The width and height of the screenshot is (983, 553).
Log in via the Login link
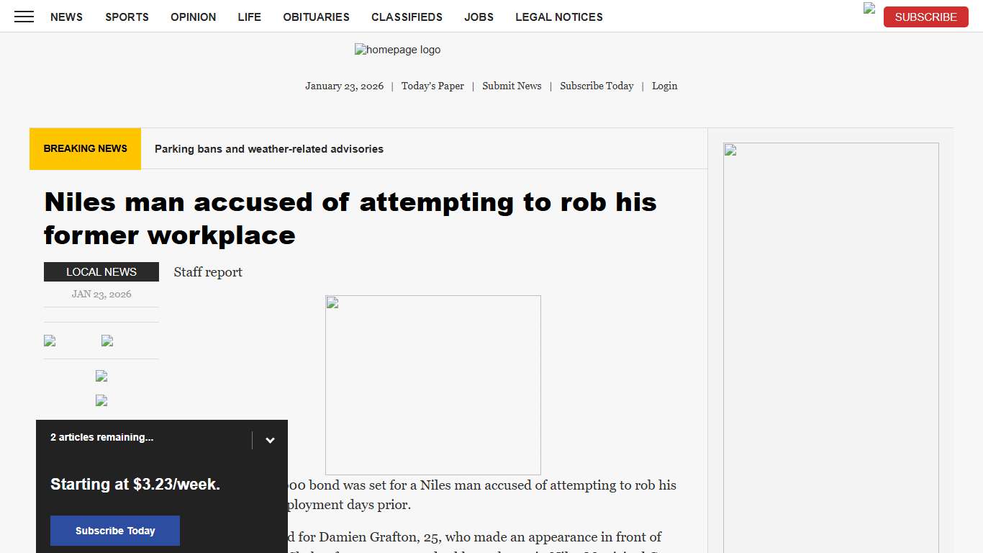pos(664,86)
